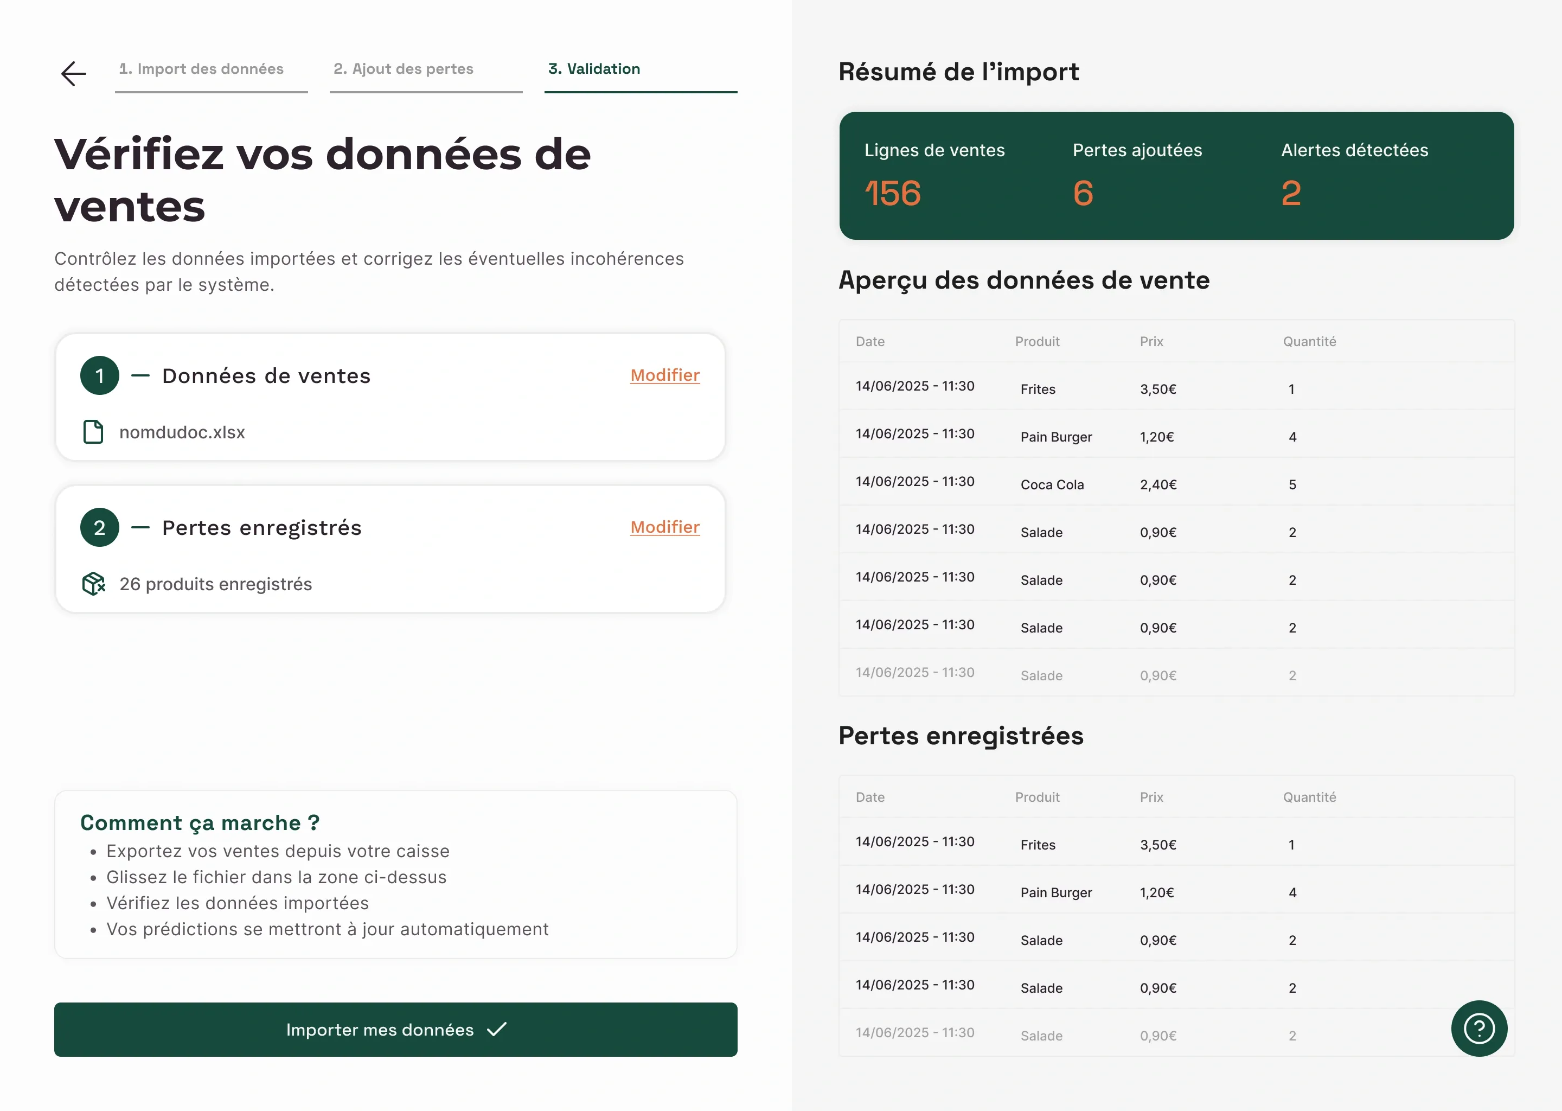Viewport: 1562px width, 1111px height.
Task: Select Pain Burger row in Pertes enregistrées
Action: click(x=1055, y=892)
